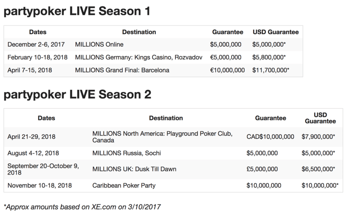Select the CAD$10,000,000 guarantee cell

270,137
